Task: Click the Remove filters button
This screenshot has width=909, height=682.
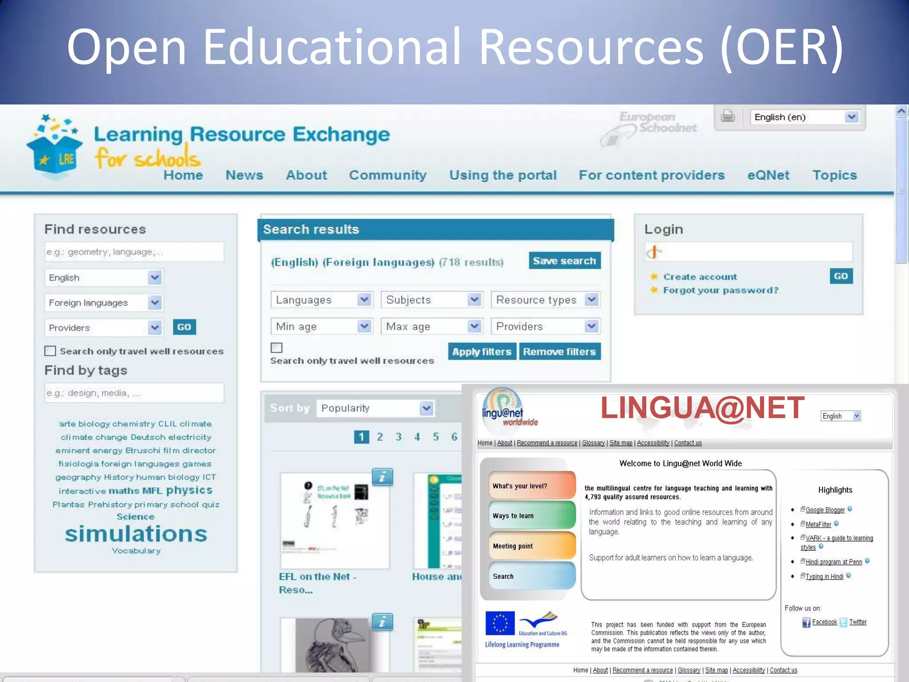Action: (x=559, y=352)
